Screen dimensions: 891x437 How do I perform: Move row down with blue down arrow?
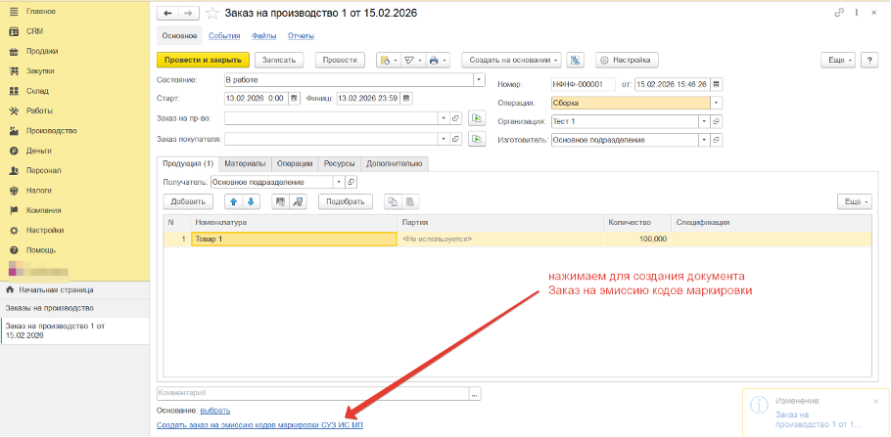pos(251,201)
